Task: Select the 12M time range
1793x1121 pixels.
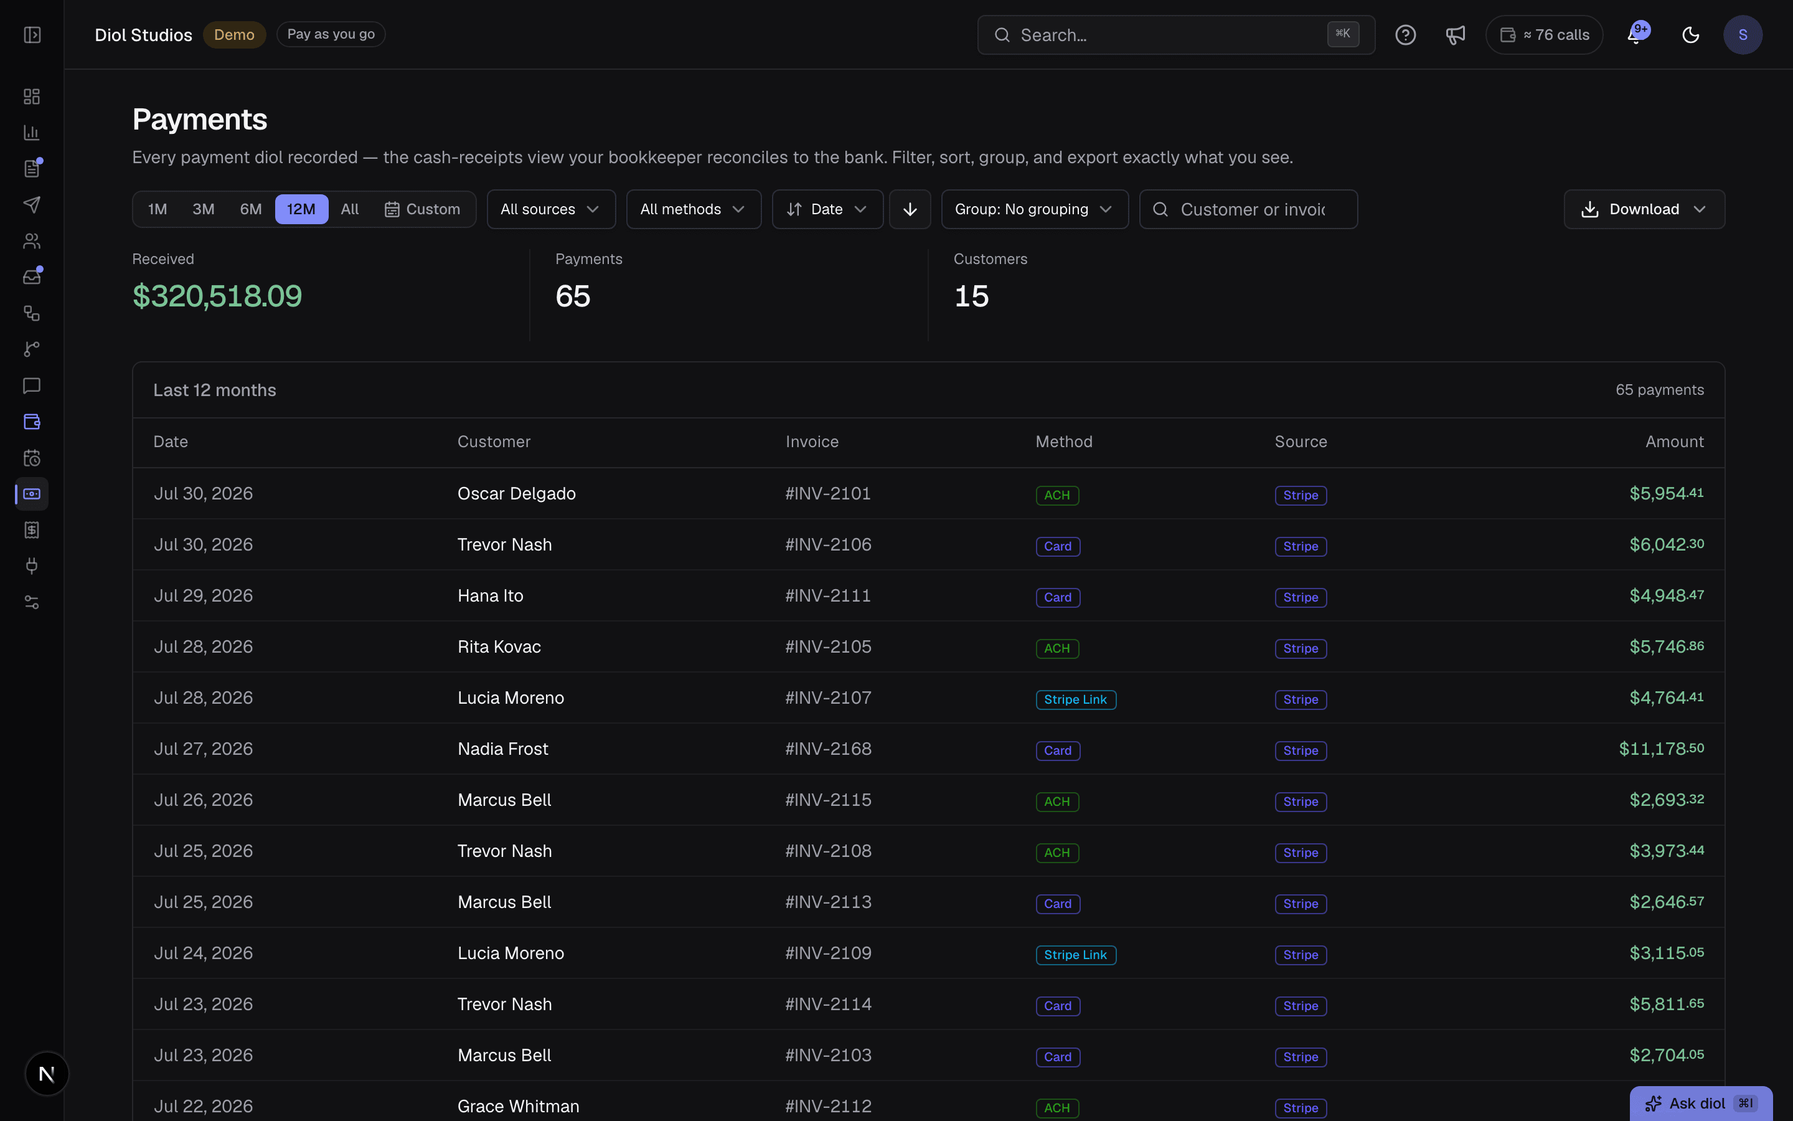Action: [301, 209]
